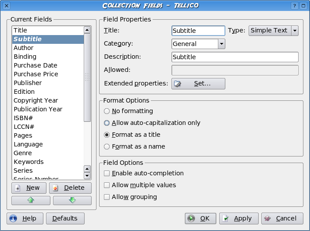Select Genre field
The width and height of the screenshot is (310, 231).
click(48, 153)
